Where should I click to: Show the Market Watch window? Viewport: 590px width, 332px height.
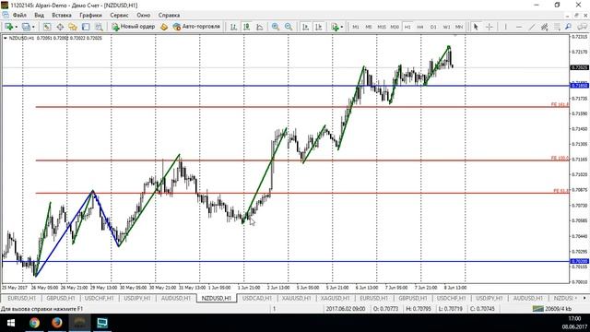point(47,27)
